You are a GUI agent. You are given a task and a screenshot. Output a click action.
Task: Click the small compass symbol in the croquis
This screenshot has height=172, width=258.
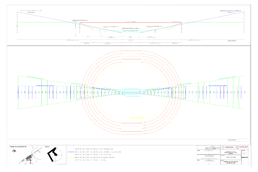click(x=15, y=152)
